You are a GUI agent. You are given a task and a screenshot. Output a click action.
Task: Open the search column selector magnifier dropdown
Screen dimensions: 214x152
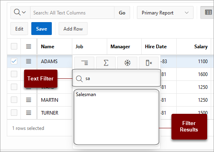click(x=20, y=12)
